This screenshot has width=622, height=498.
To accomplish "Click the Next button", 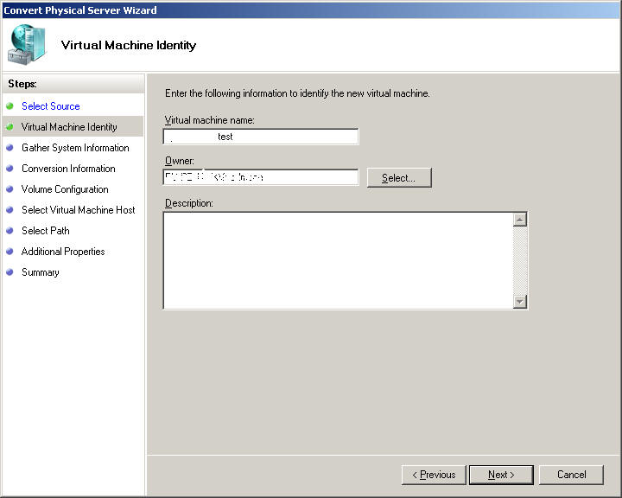I will click(x=501, y=475).
